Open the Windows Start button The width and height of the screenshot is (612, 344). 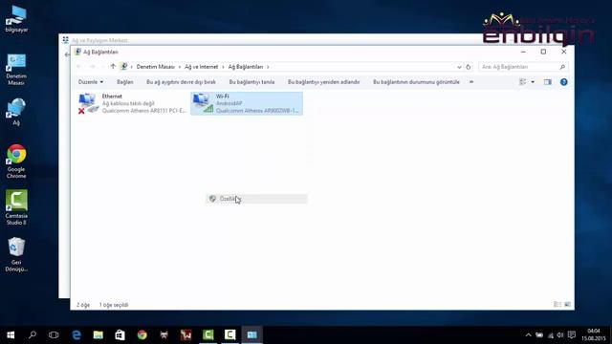(x=11, y=334)
